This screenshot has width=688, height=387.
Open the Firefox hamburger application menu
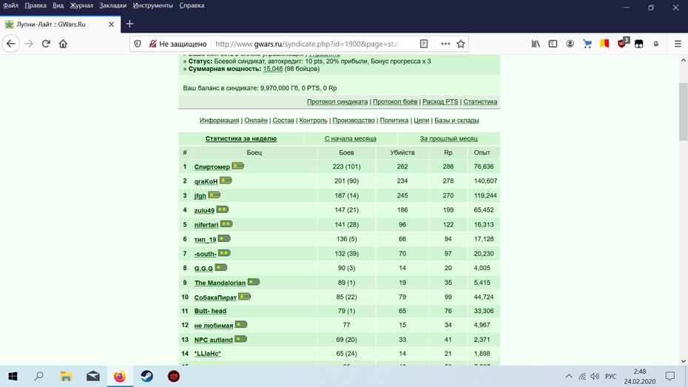coord(678,44)
